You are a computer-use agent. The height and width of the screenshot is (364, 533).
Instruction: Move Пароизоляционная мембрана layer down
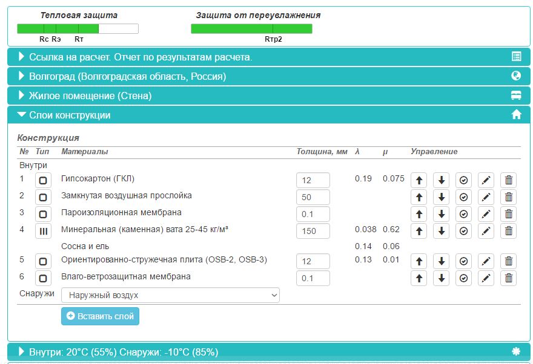[x=441, y=214]
